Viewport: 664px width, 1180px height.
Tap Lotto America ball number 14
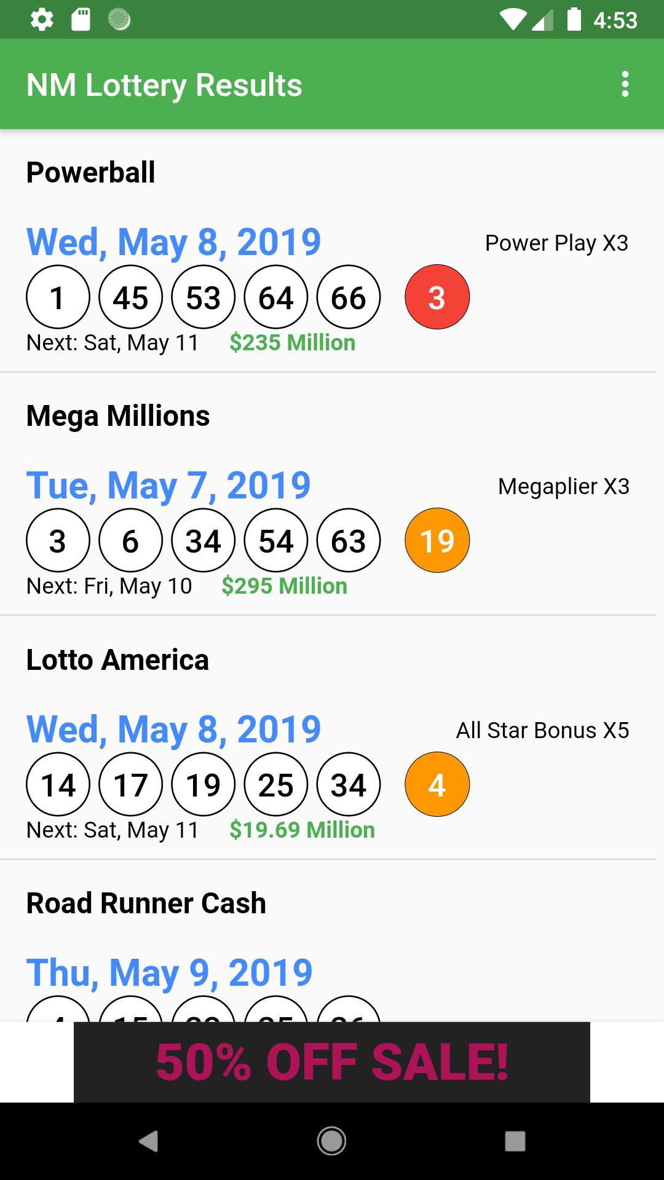[x=58, y=785]
